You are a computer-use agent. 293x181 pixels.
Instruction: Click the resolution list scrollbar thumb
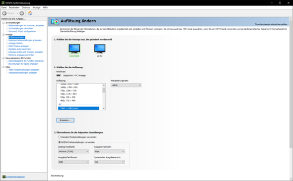click(x=104, y=90)
